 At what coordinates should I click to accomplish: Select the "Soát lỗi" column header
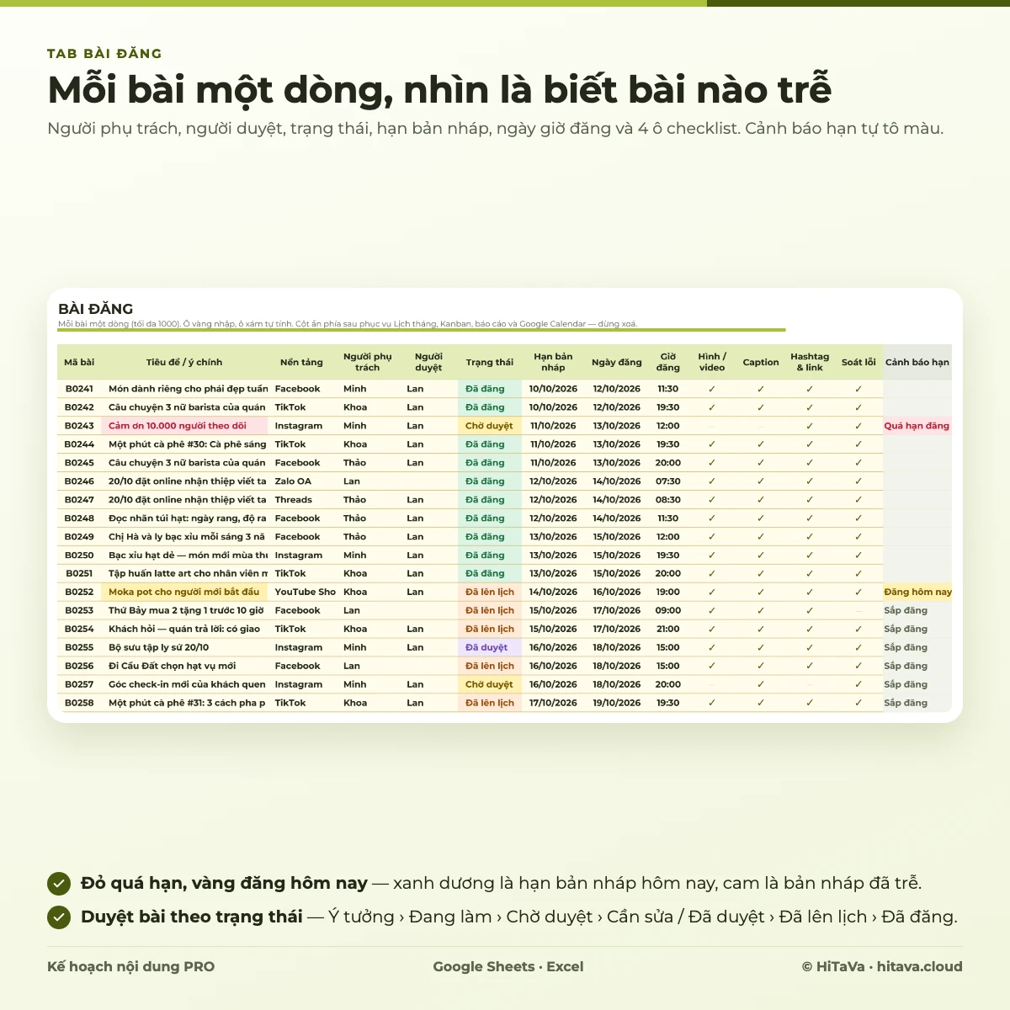click(858, 363)
